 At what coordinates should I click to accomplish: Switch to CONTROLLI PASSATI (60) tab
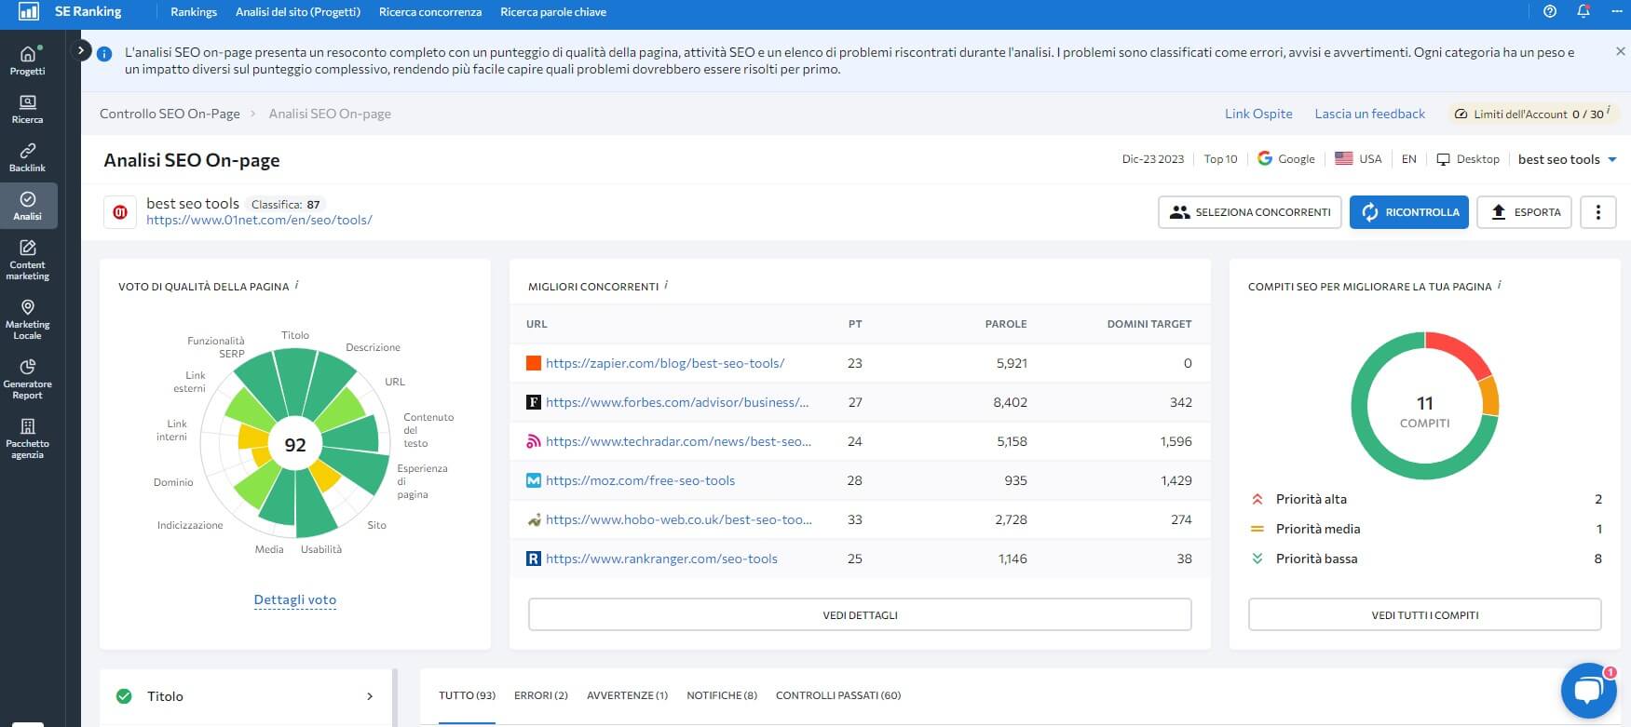(x=838, y=695)
